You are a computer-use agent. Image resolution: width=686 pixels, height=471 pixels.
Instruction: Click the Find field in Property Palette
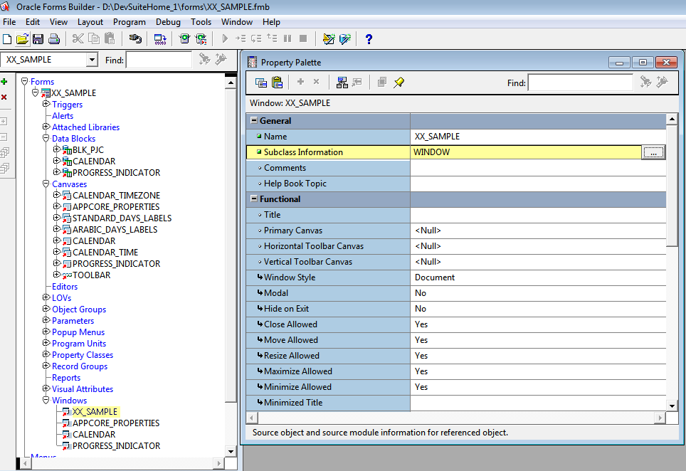580,83
